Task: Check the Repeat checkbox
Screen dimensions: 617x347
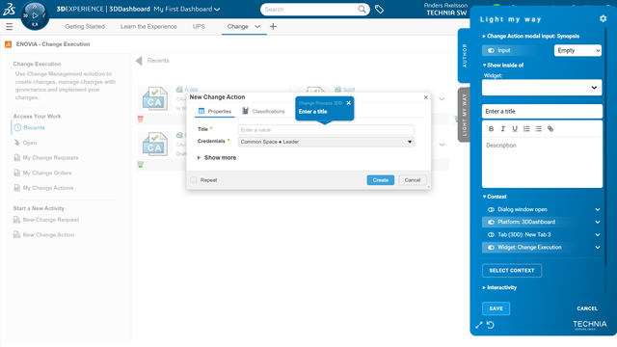Action: tap(194, 180)
